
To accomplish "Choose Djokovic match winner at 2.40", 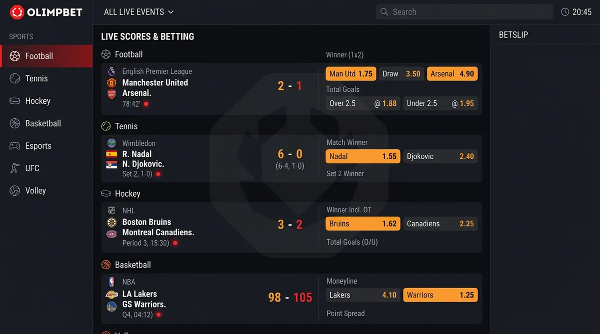I will (x=440, y=156).
